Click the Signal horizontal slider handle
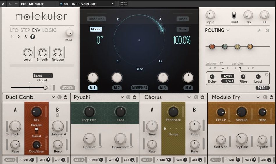The image size is (276, 164). pyautogui.click(x=45, y=87)
